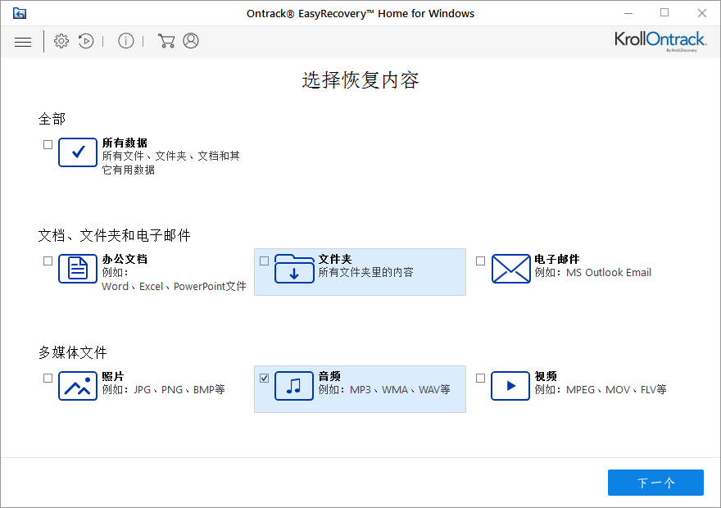The image size is (721, 508).
Task: Select the 所有数据 checkmark tile icon
Action: (x=78, y=152)
